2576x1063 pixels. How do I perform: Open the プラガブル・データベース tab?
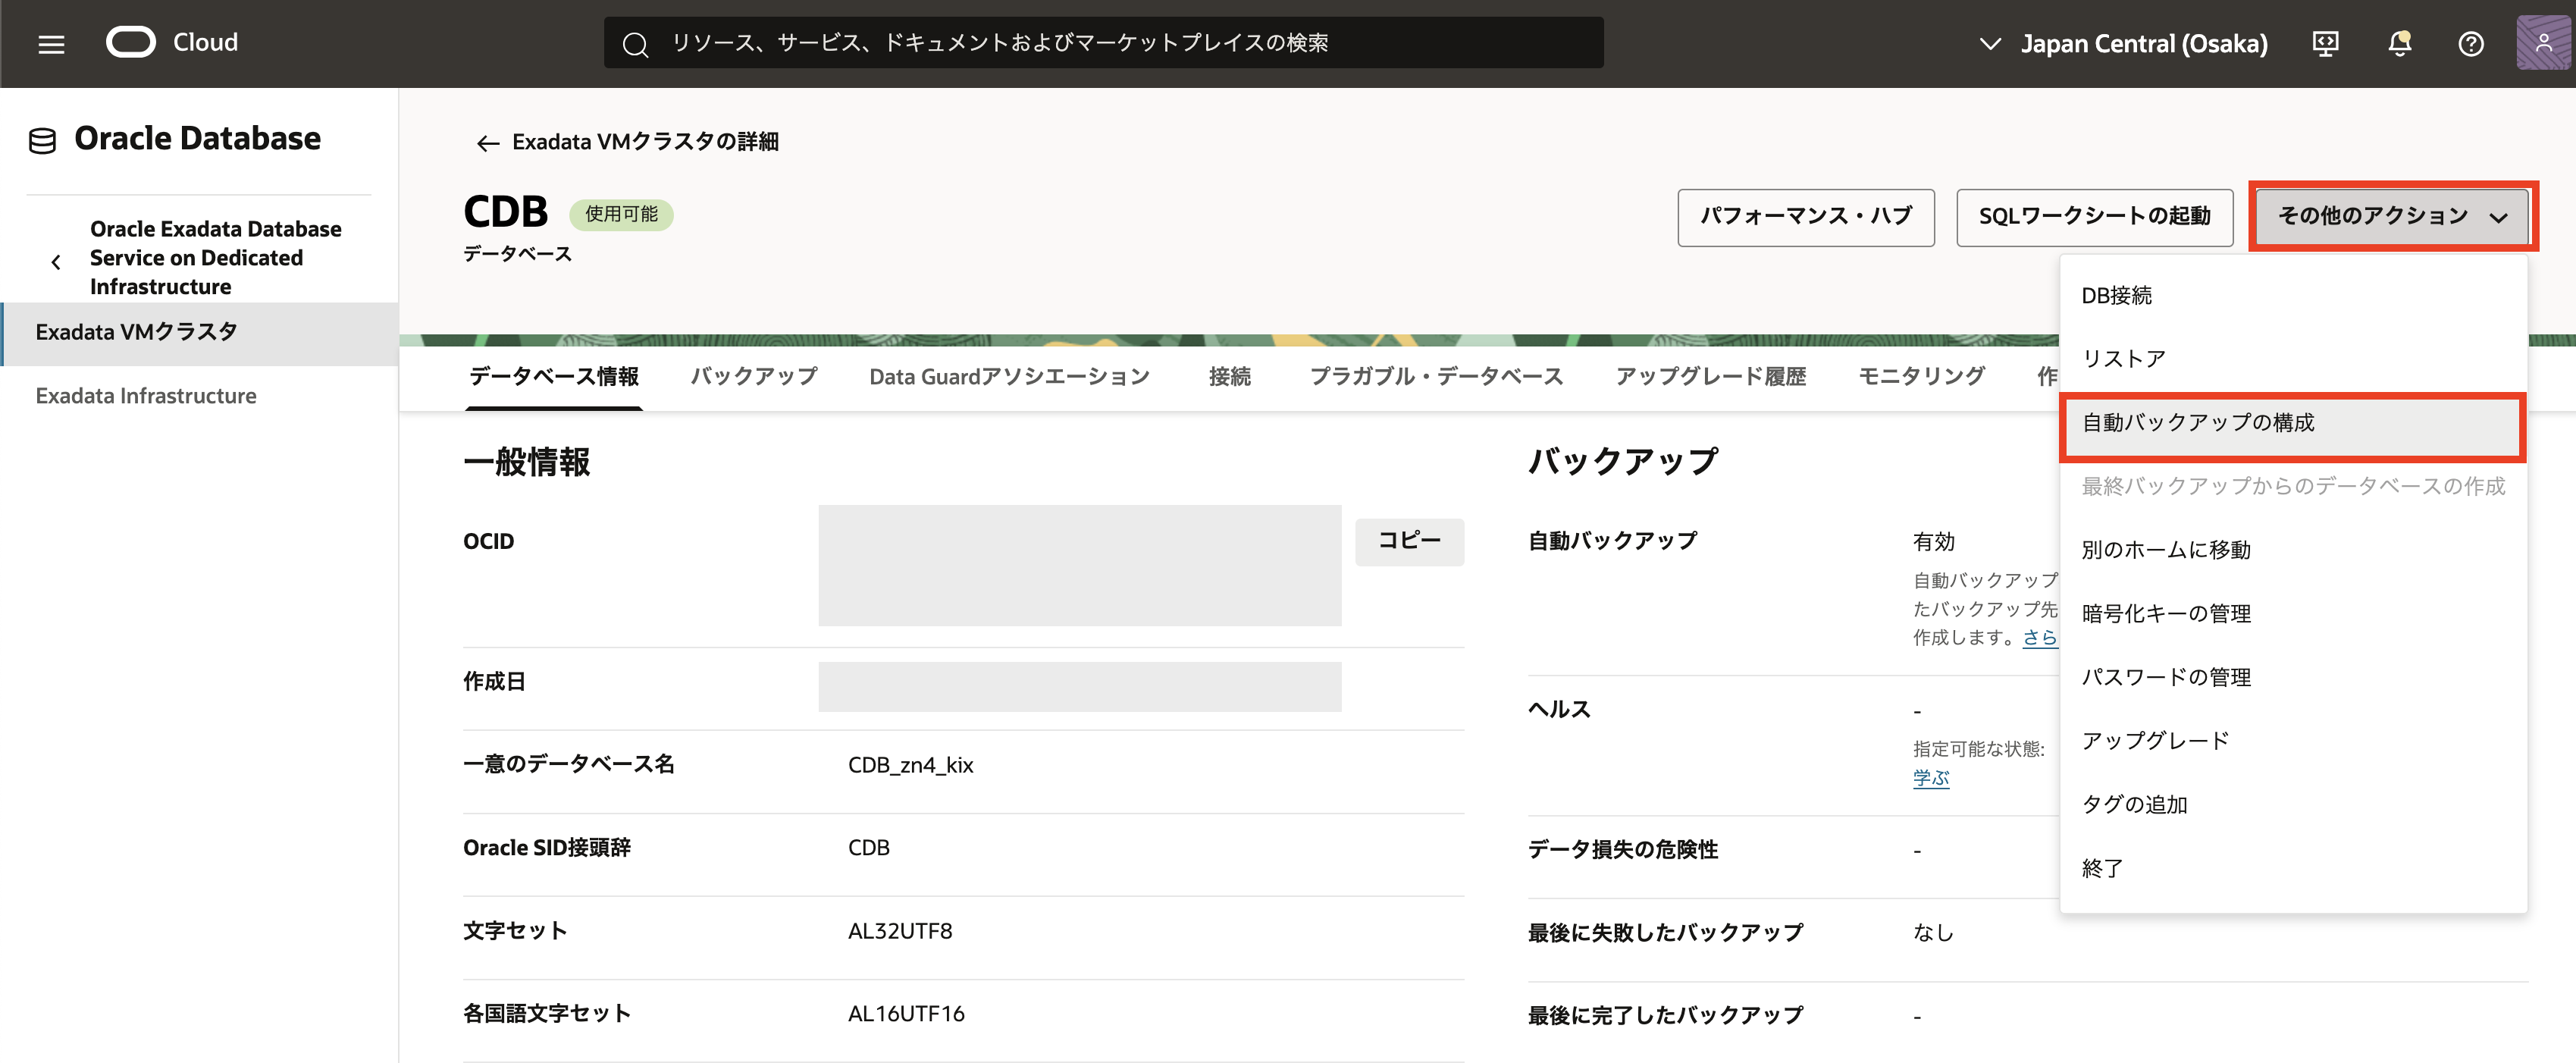(1435, 377)
